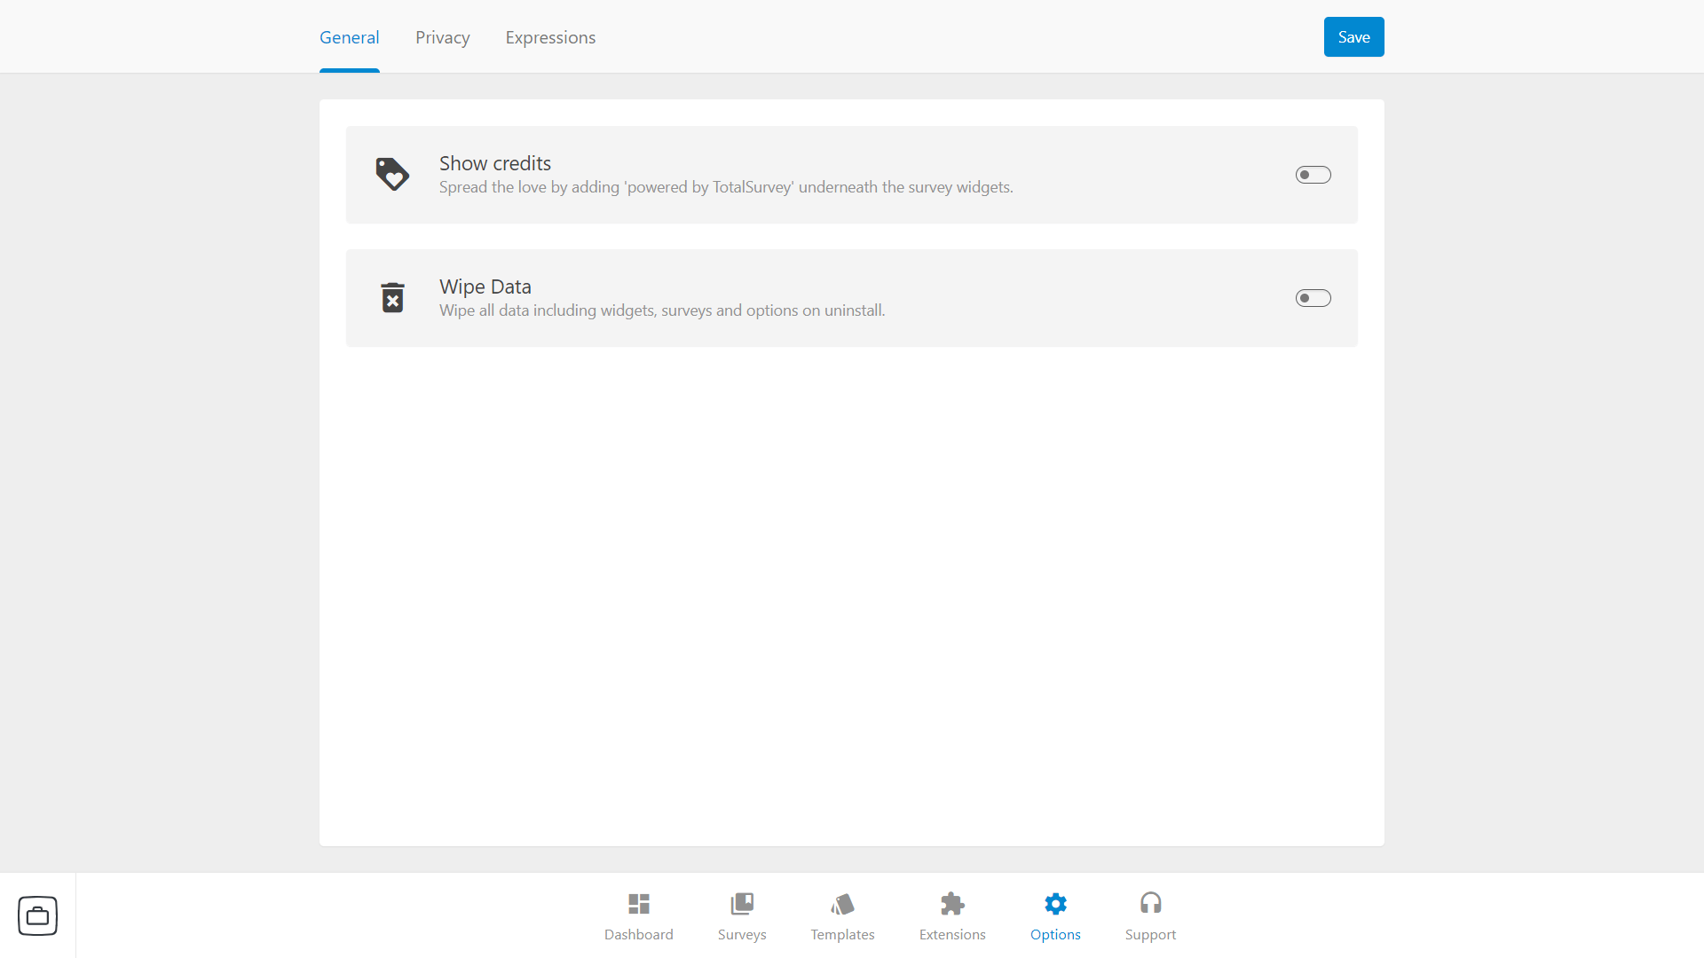Image resolution: width=1704 pixels, height=958 pixels.
Task: Expand Privacy settings options
Action: (442, 36)
